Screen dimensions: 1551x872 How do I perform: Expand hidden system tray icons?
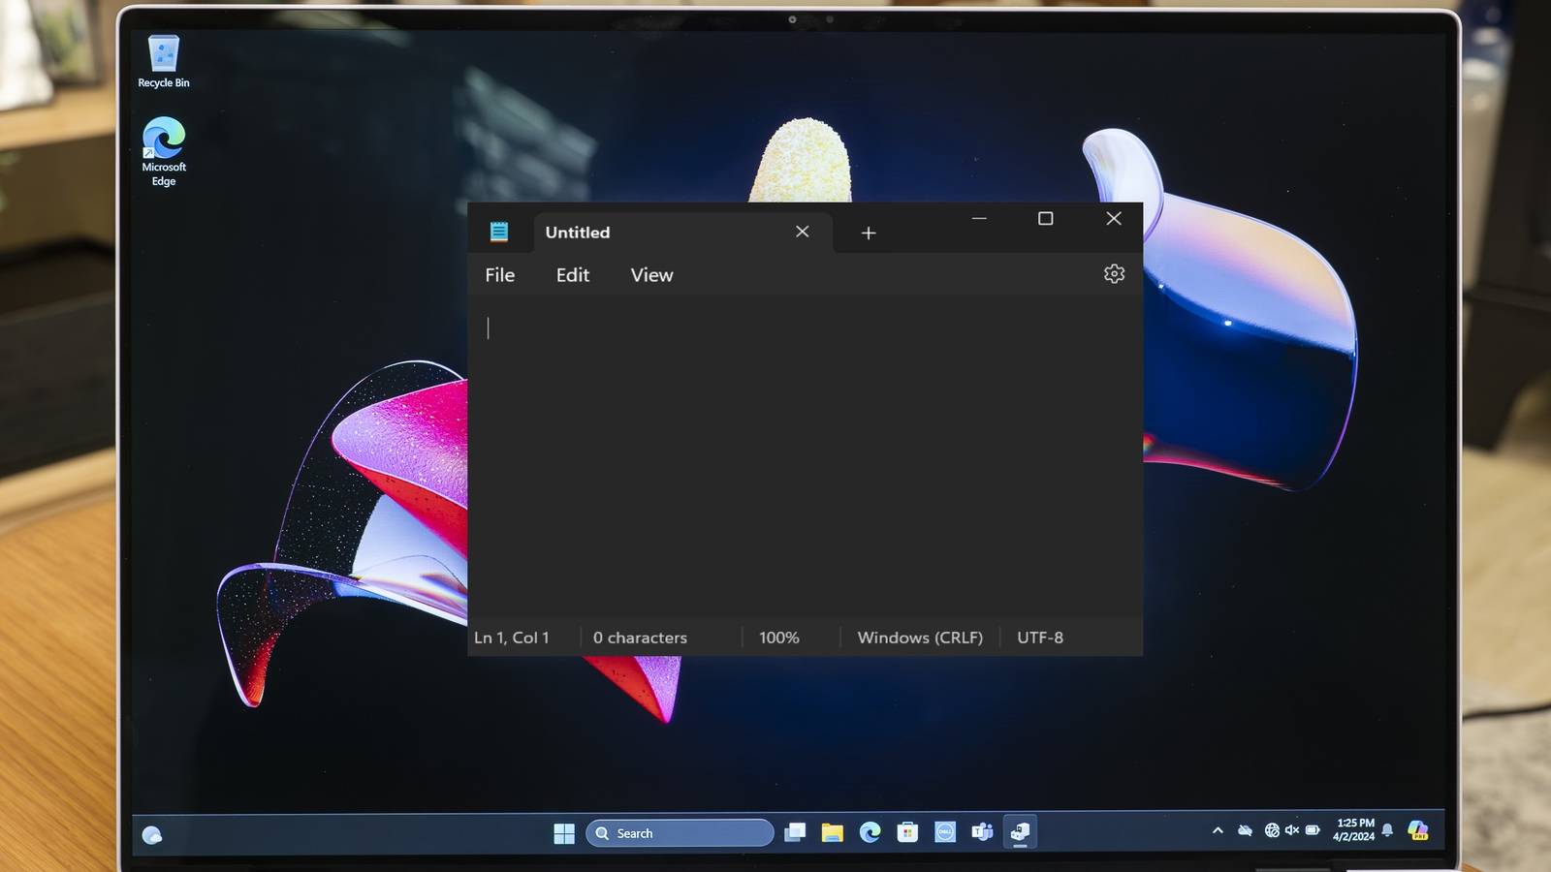[x=1217, y=830]
